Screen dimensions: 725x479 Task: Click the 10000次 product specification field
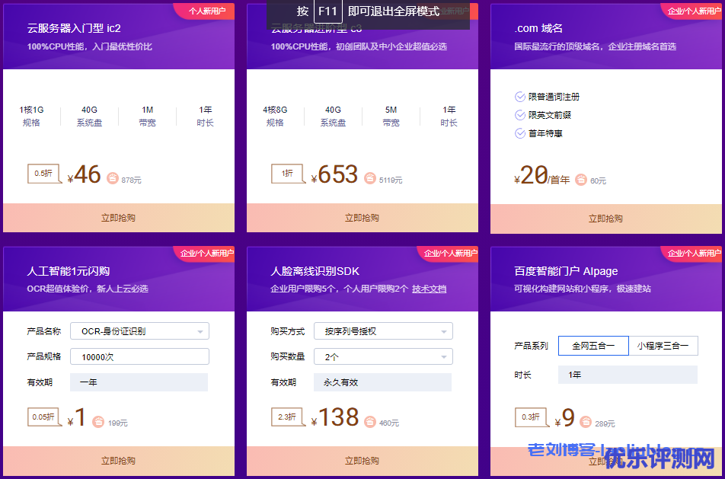[x=139, y=356]
